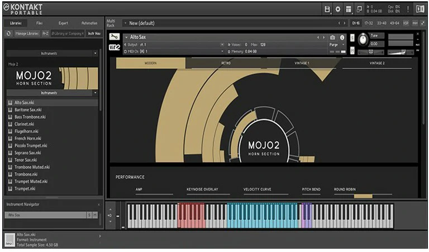Click the Manage Libraries button

[x=27, y=34]
